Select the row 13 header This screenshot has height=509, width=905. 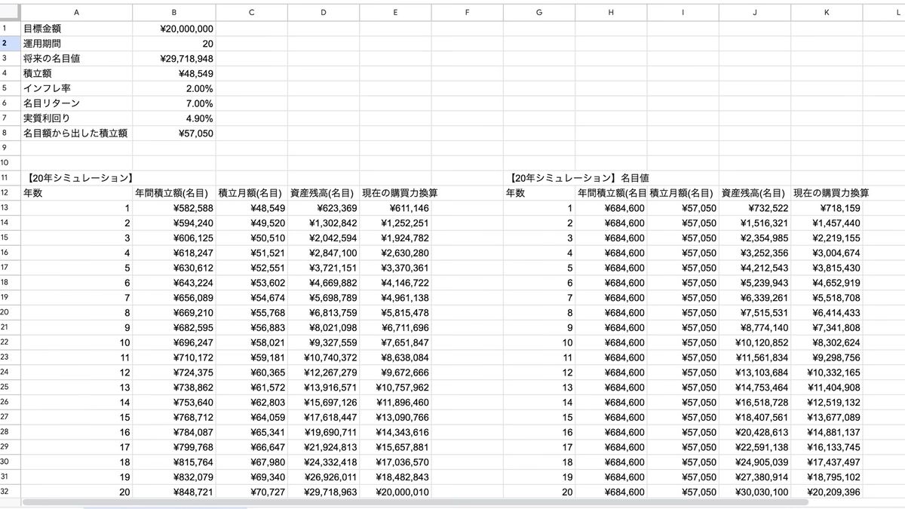[x=5, y=207]
